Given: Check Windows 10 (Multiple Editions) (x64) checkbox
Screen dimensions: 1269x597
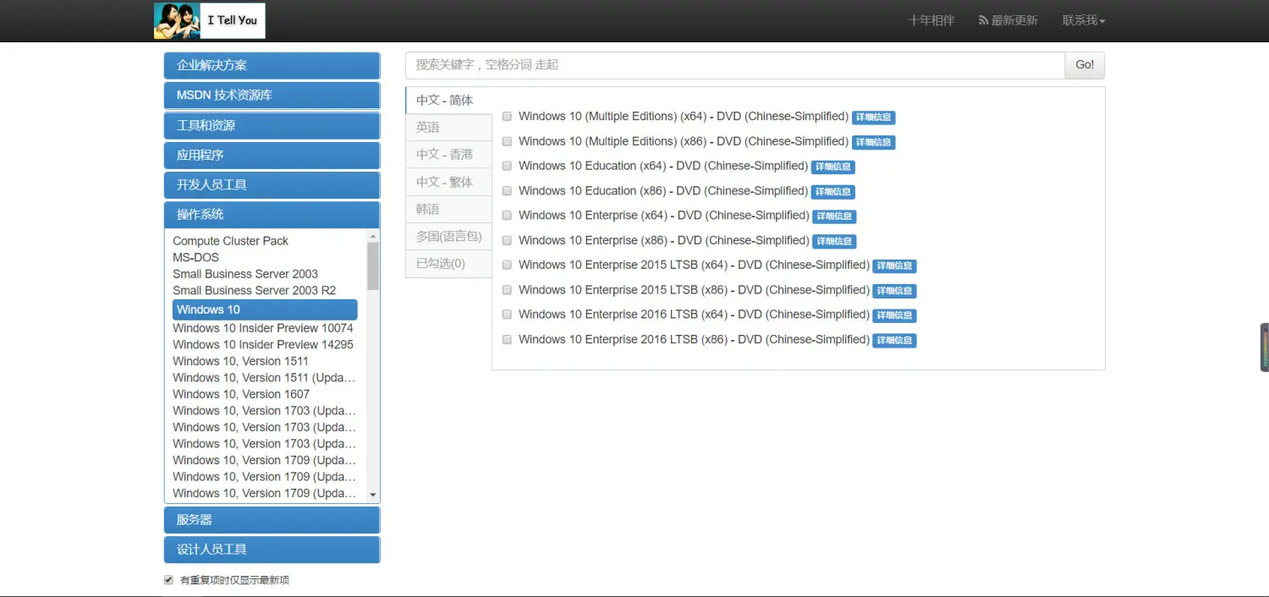Looking at the screenshot, I should click(507, 117).
